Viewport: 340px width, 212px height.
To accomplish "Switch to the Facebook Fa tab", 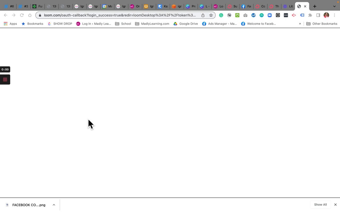I will click(246, 6).
